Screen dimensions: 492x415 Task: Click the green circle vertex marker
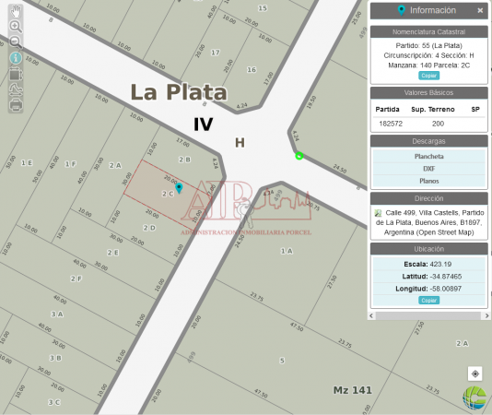(x=299, y=156)
